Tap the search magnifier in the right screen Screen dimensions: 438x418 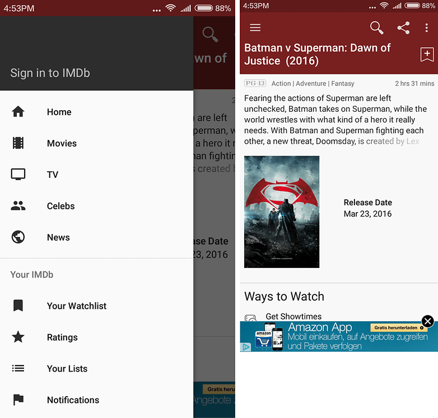376,27
